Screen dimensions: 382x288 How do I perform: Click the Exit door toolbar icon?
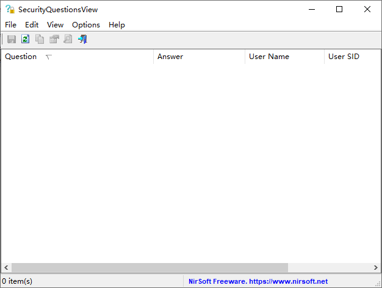click(x=82, y=39)
